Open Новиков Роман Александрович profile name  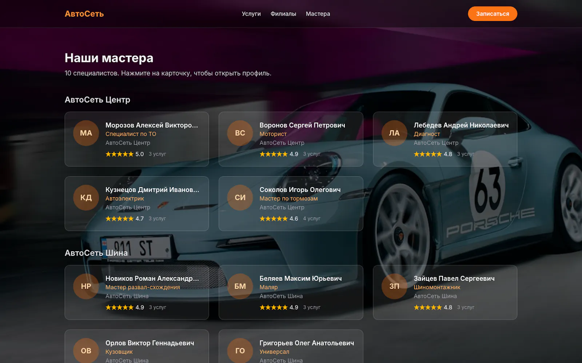pos(152,278)
